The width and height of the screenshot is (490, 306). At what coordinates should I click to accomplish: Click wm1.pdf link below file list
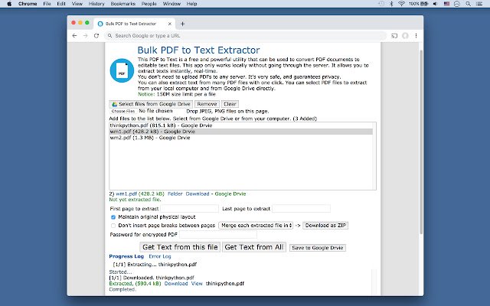click(x=126, y=194)
